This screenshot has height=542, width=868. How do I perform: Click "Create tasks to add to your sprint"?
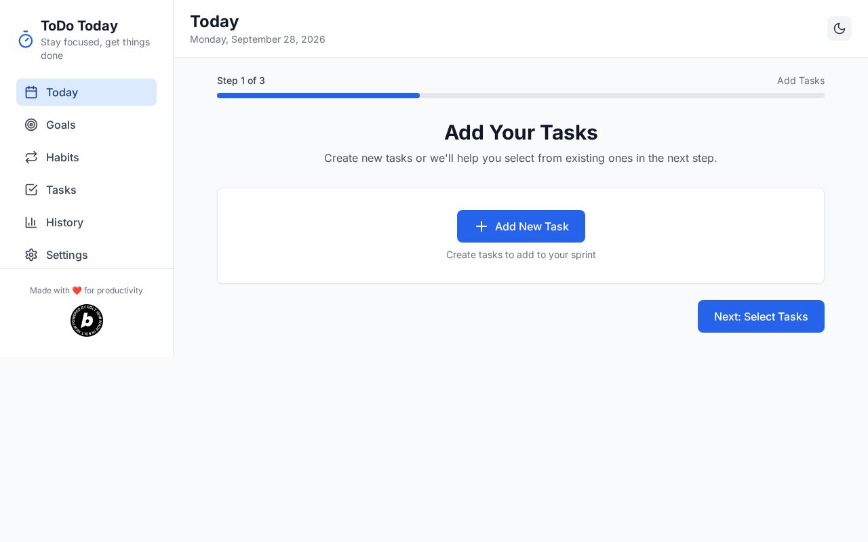(521, 255)
